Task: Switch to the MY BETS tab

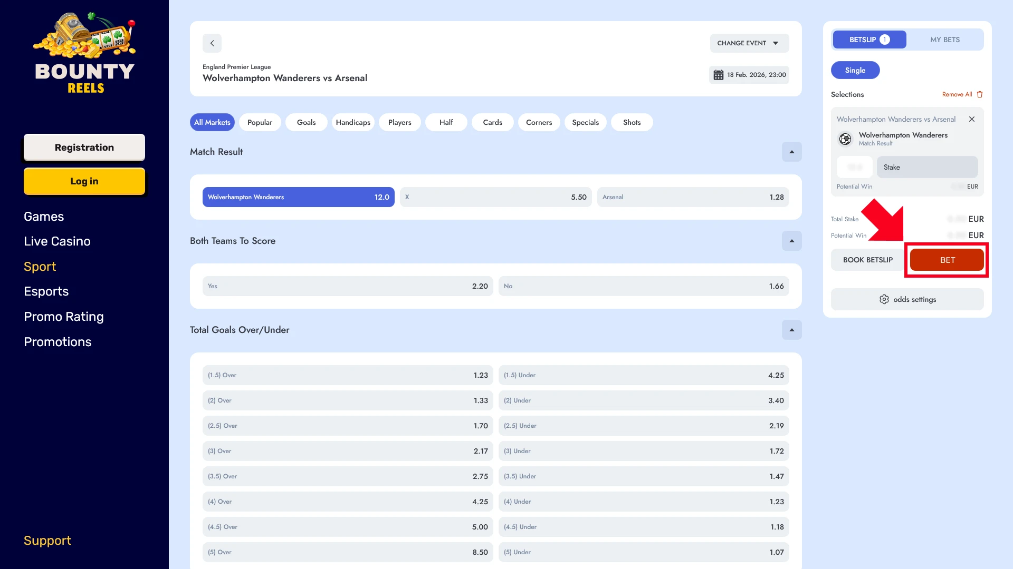Action: click(x=944, y=39)
